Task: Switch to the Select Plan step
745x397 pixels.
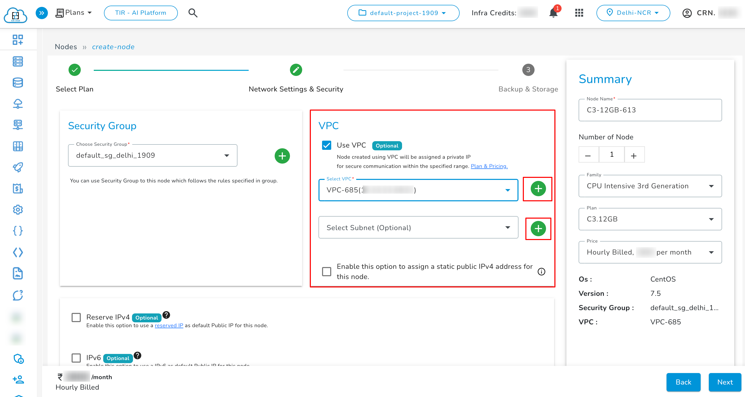Action: pyautogui.click(x=74, y=70)
